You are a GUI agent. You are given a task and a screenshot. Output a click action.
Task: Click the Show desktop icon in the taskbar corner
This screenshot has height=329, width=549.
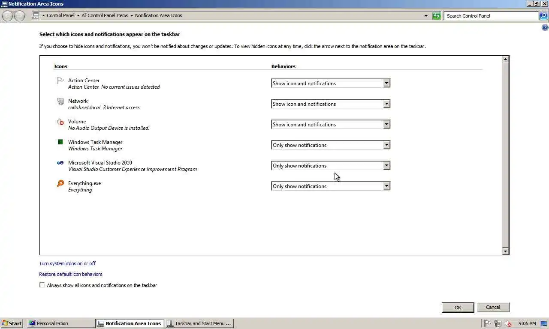point(544,323)
